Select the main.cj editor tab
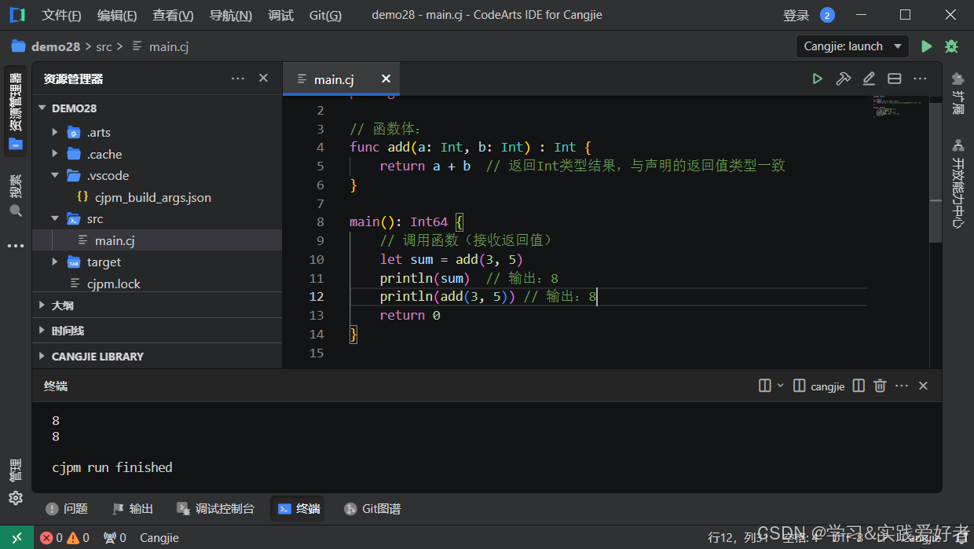Screen dimensions: 974x549 pos(334,79)
